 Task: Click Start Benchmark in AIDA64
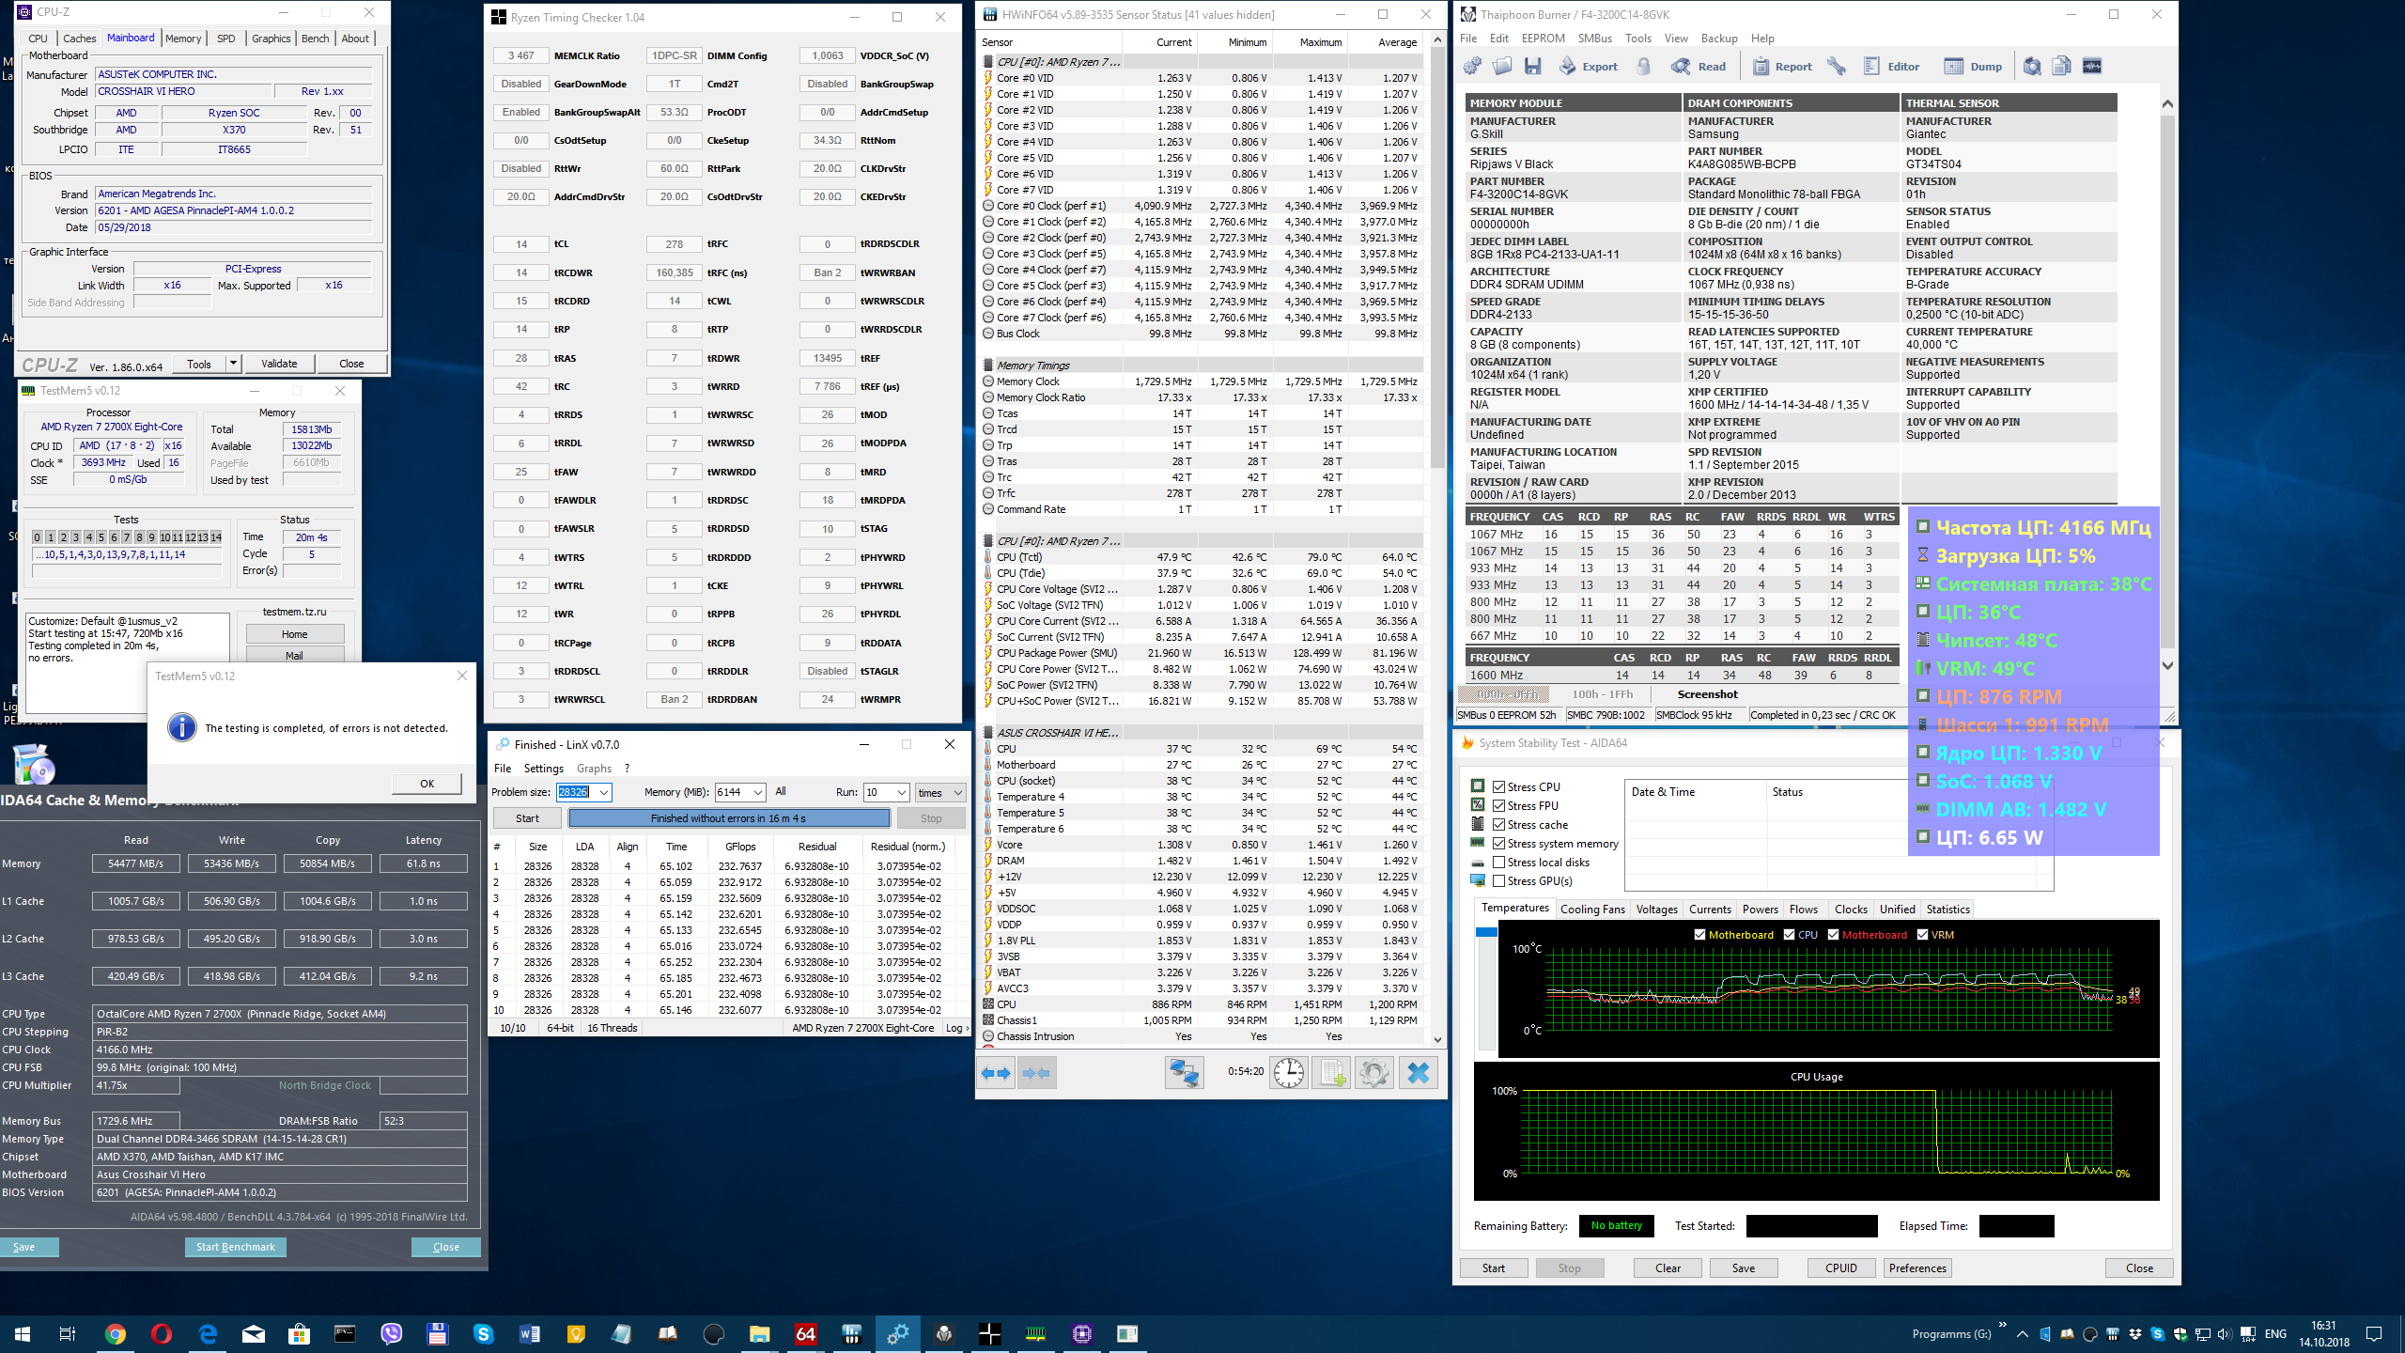[235, 1247]
